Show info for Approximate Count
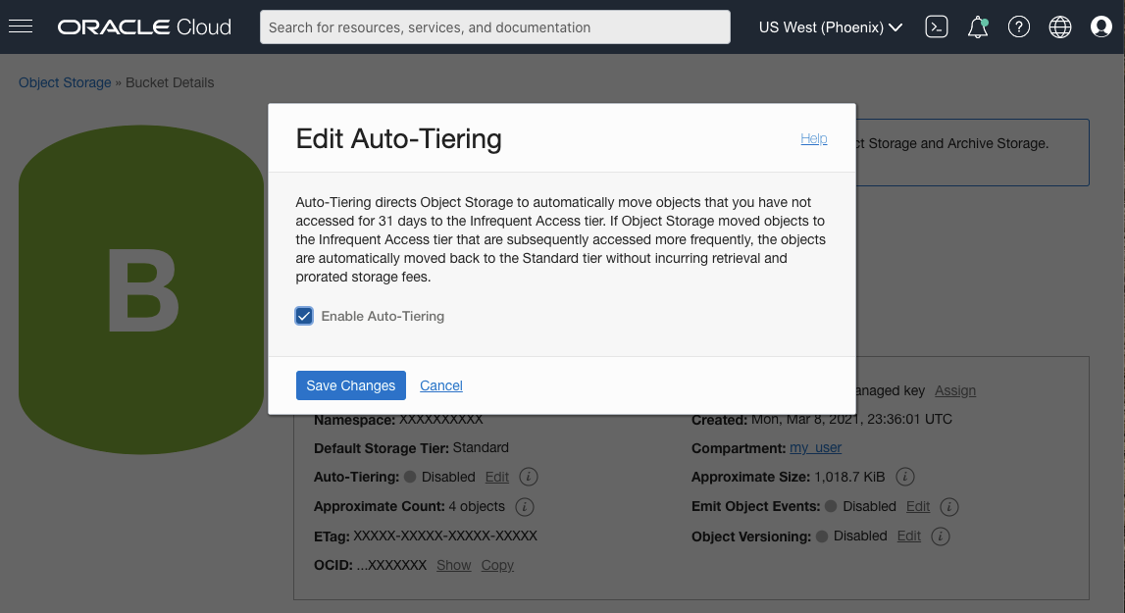This screenshot has height=613, width=1125. click(524, 507)
